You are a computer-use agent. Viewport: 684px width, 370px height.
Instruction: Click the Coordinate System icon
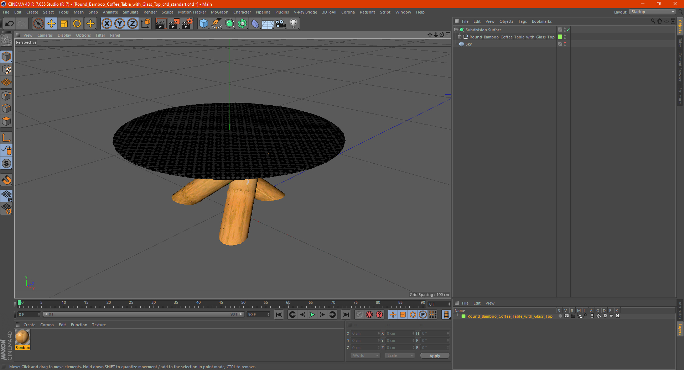click(x=145, y=24)
